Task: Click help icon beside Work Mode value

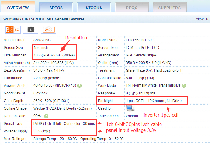Action: pos(184,86)
